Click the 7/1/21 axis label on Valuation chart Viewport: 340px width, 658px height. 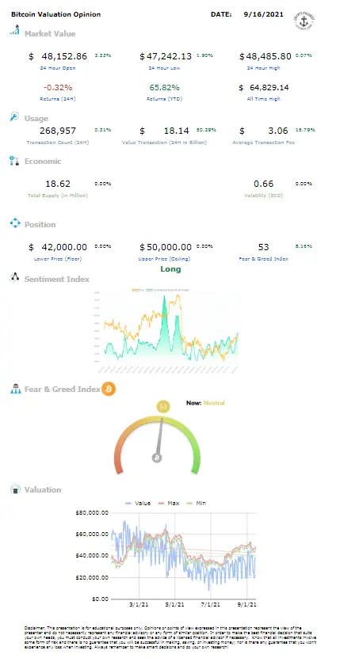tap(212, 605)
